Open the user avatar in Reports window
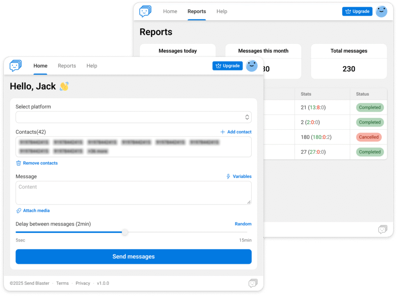 (x=381, y=11)
